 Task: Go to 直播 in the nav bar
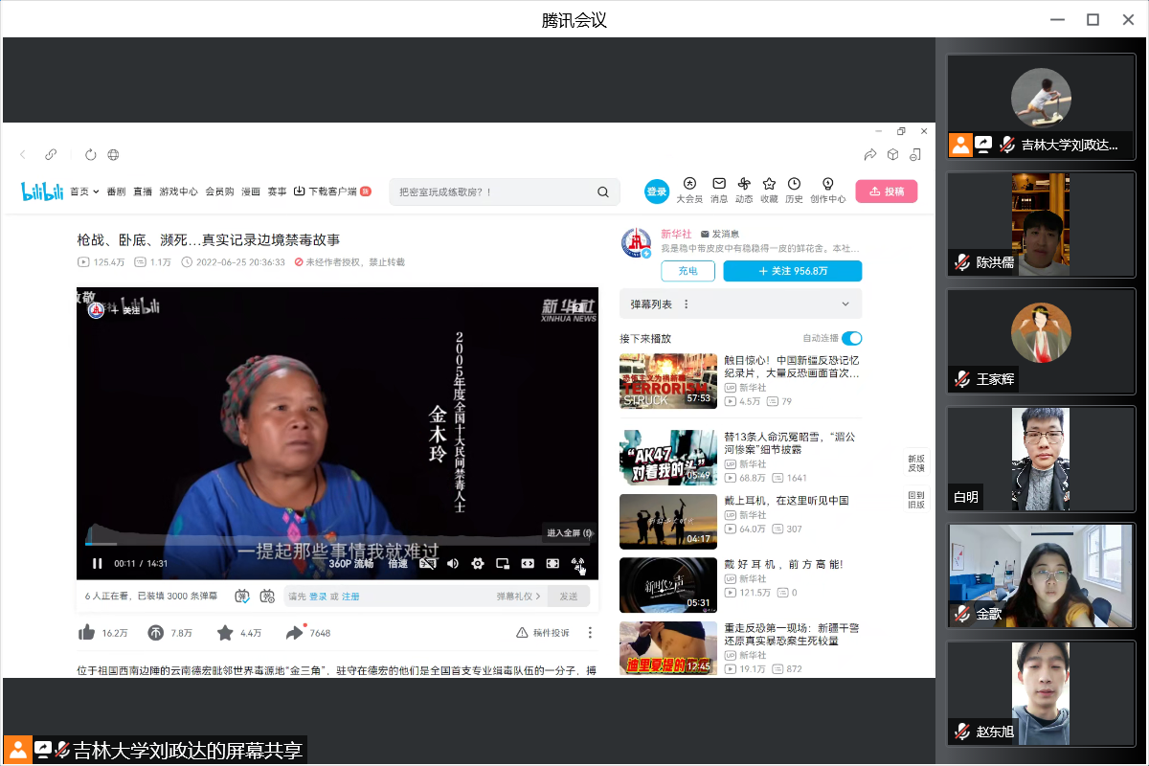[x=143, y=191]
